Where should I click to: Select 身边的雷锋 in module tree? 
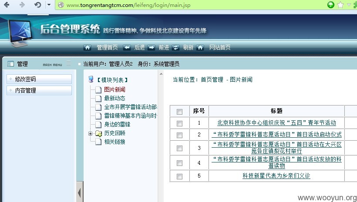click(x=117, y=124)
